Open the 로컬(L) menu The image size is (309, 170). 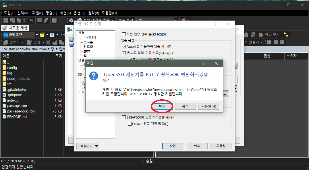(9, 13)
